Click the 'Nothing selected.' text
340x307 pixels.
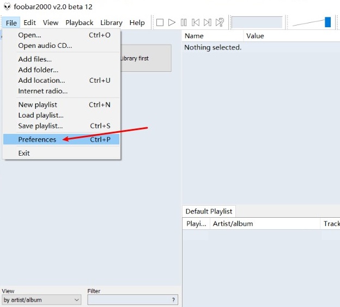(212, 47)
